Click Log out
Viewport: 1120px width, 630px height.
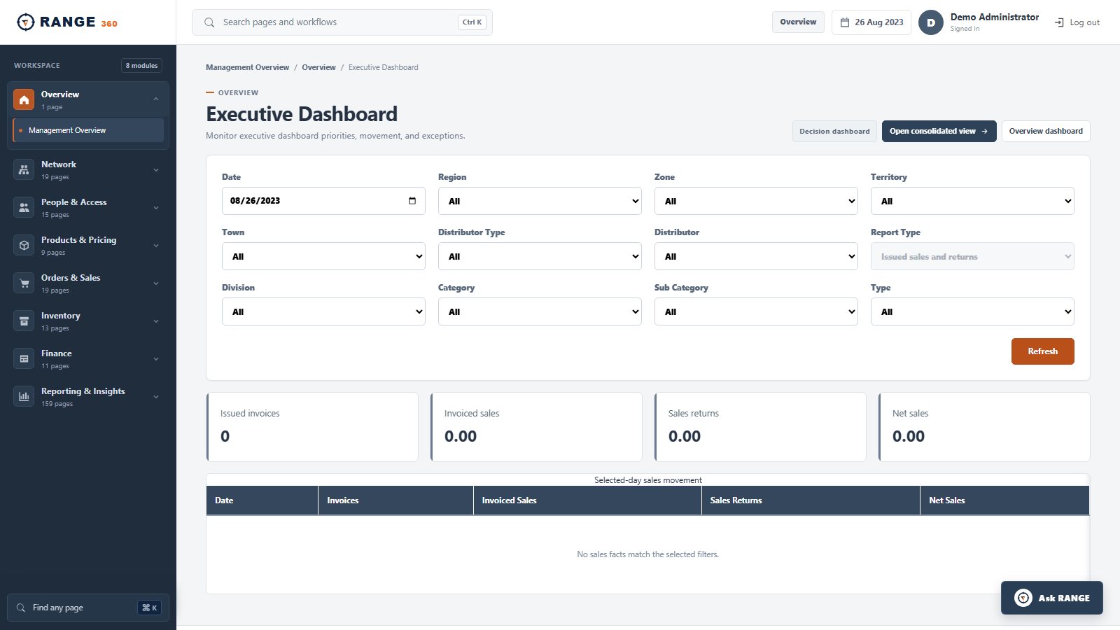pyautogui.click(x=1077, y=22)
